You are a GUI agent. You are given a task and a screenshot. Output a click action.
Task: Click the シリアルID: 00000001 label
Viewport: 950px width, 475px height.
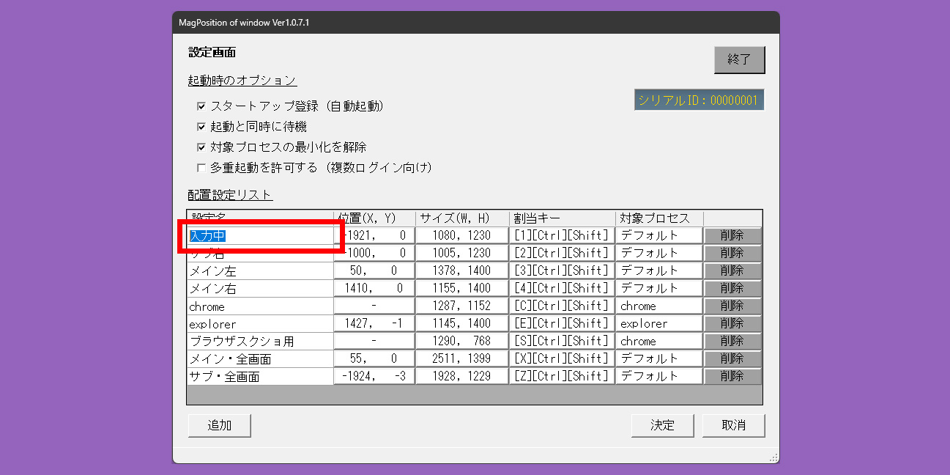click(x=699, y=100)
